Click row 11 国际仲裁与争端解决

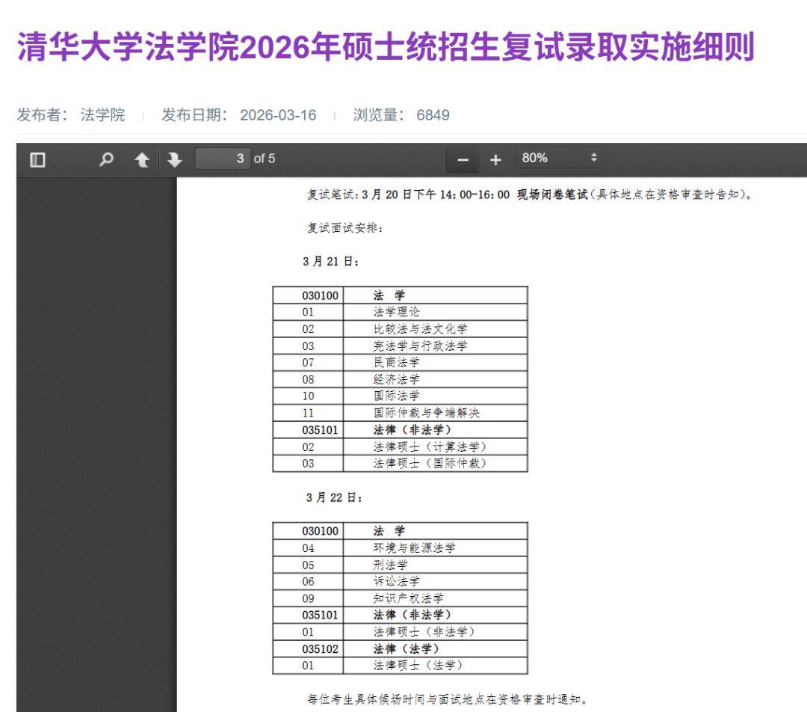coord(400,413)
